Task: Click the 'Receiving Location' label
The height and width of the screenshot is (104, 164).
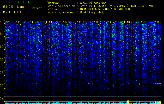Action: click(61, 6)
